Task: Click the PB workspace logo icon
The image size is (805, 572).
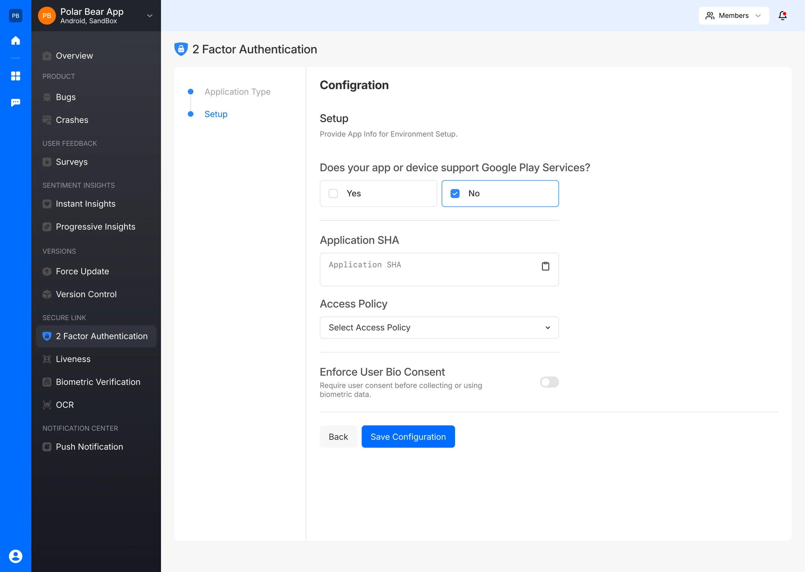Action: tap(16, 16)
